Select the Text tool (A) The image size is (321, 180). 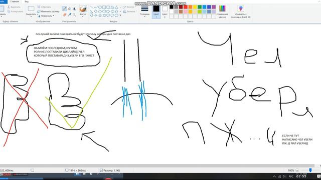click(74, 8)
